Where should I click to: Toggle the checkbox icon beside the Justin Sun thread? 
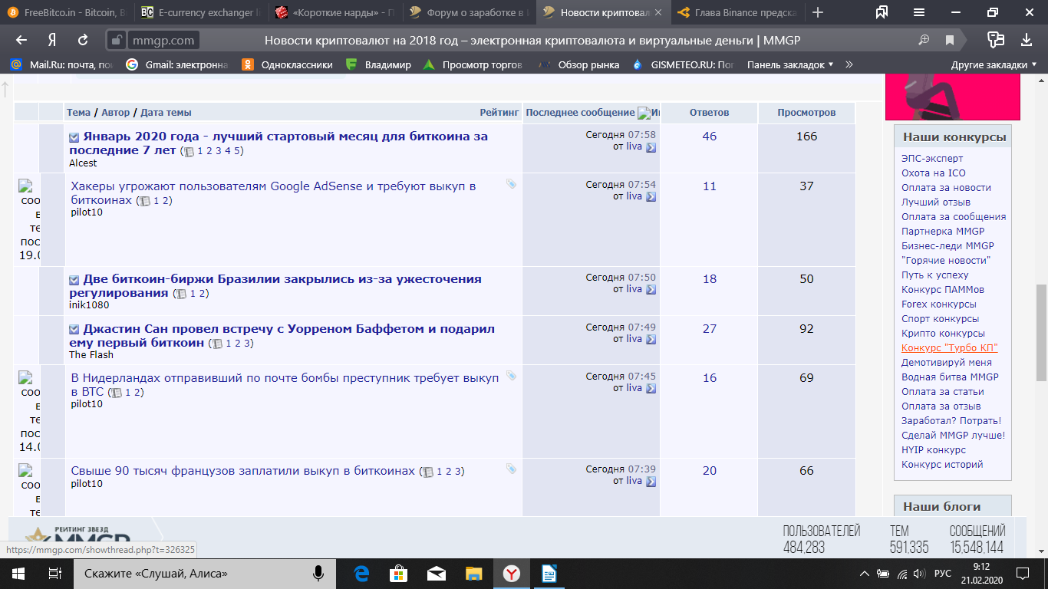(x=74, y=330)
